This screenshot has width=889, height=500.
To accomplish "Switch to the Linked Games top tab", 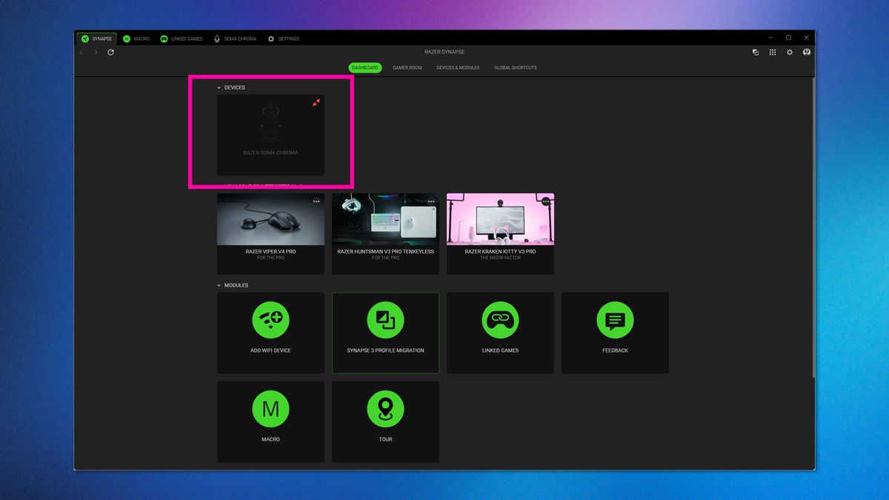I will (x=182, y=39).
